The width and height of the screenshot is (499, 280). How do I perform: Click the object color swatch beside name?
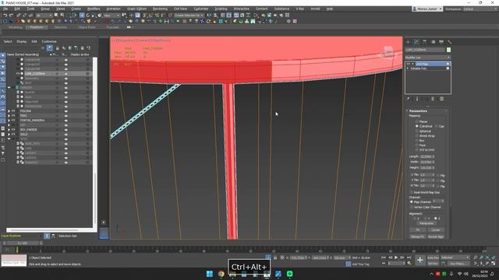tap(448, 50)
